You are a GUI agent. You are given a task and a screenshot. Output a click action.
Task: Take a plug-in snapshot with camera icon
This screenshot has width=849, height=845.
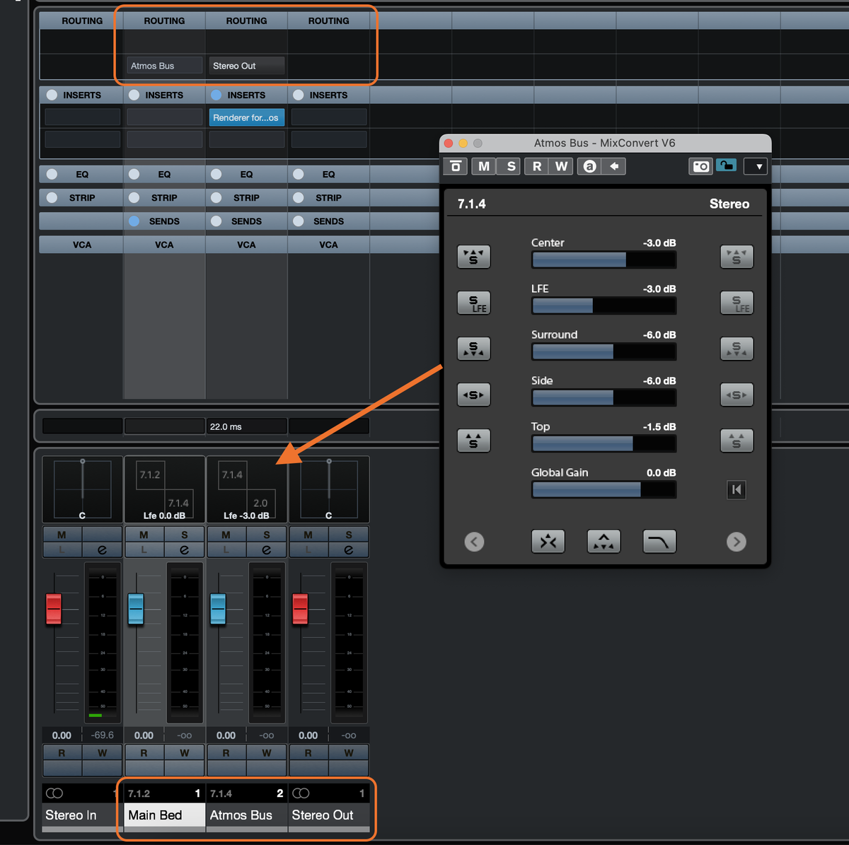700,166
